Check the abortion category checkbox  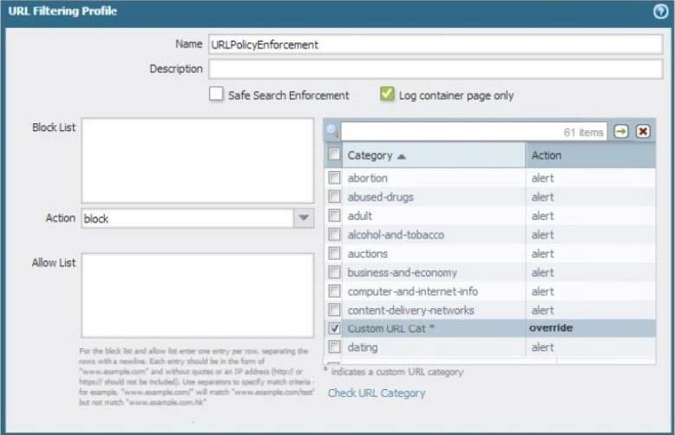point(334,178)
